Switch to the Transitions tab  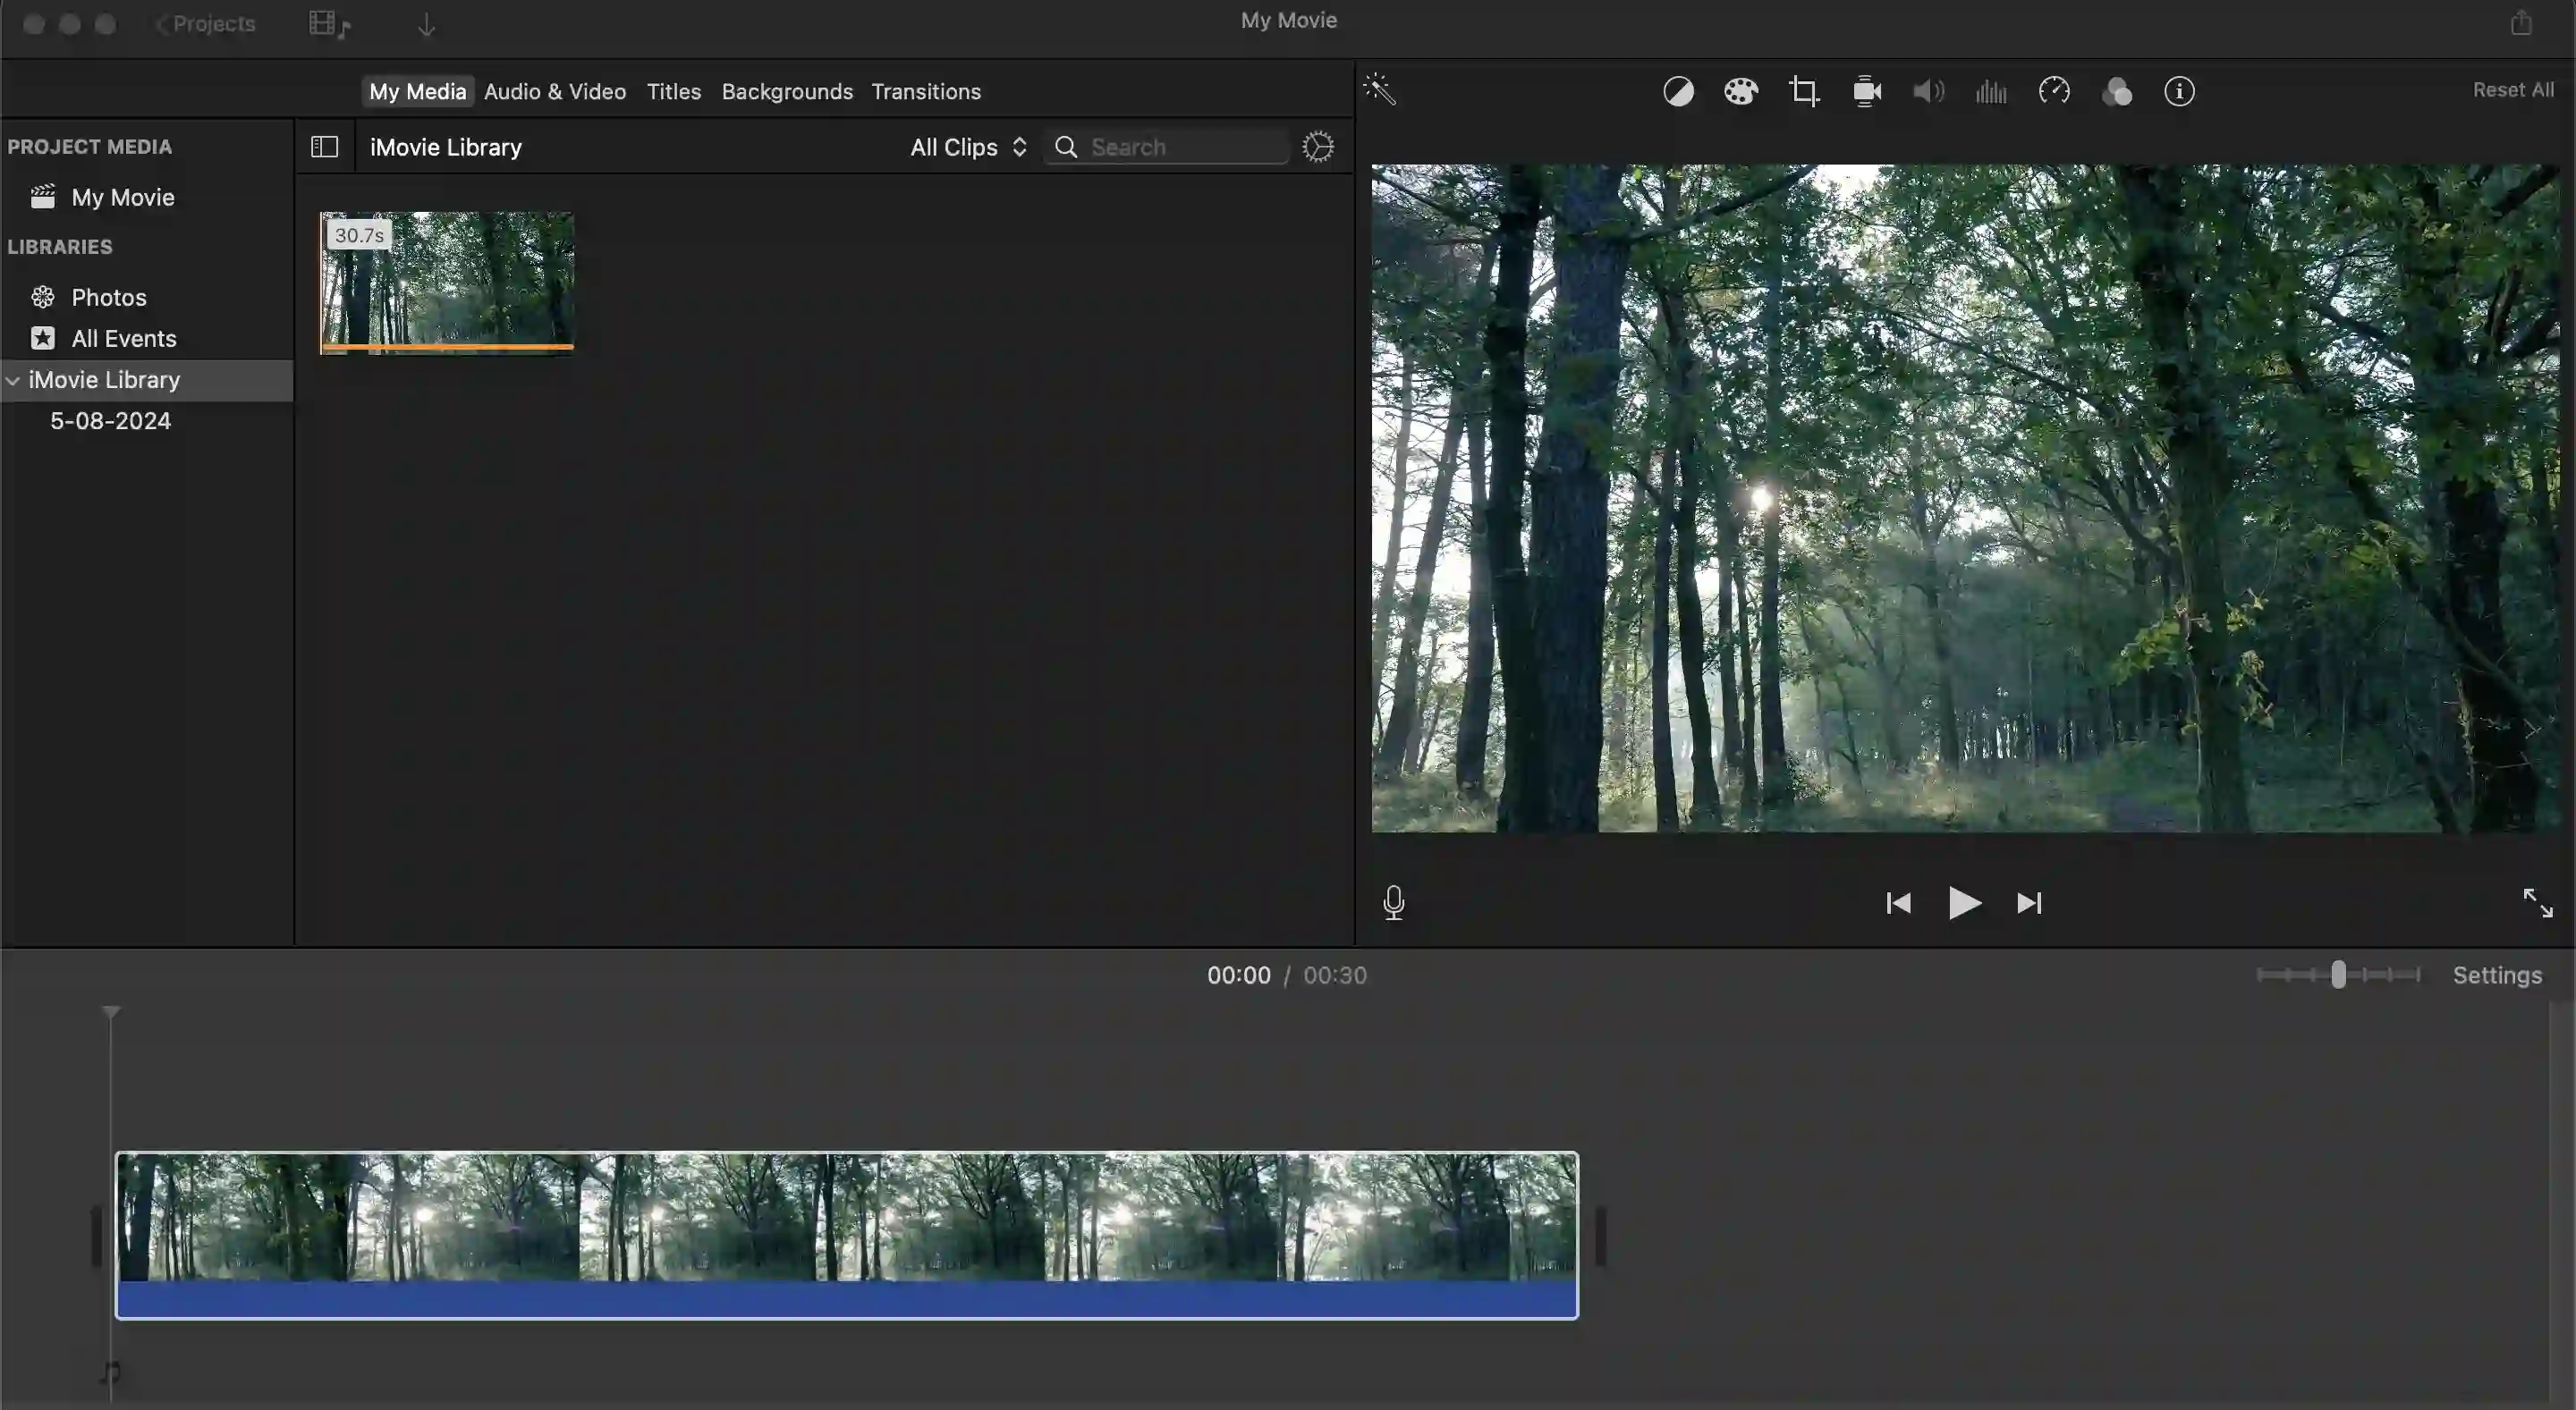pos(926,91)
